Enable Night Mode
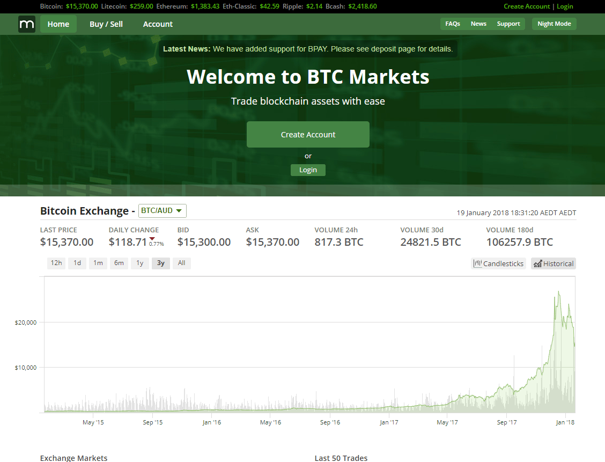 [x=554, y=24]
